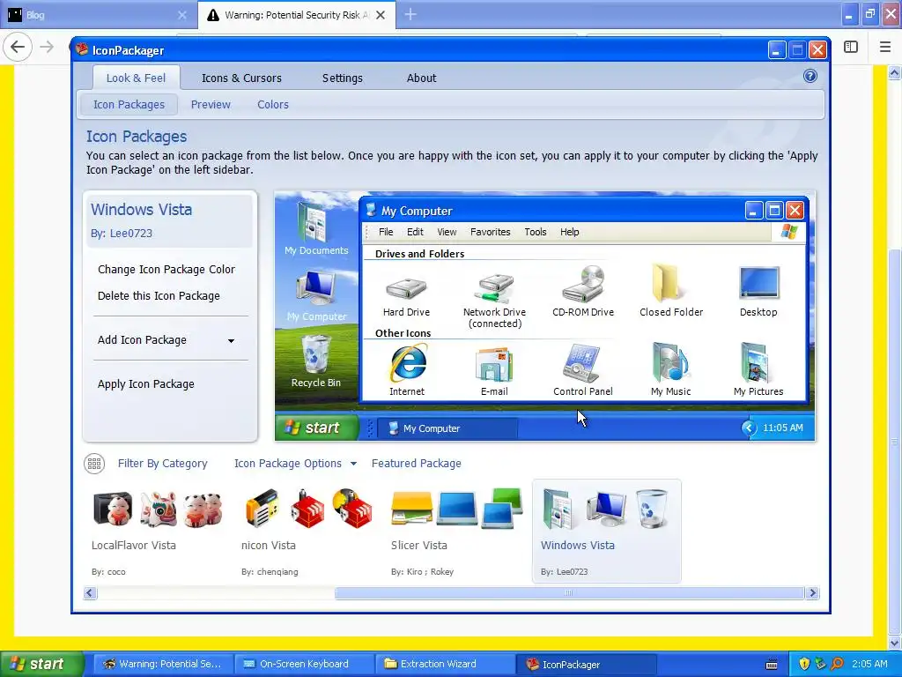Select the nicon Vista package thumbnail
Screen dimensions: 902x677
pyautogui.click(x=307, y=532)
